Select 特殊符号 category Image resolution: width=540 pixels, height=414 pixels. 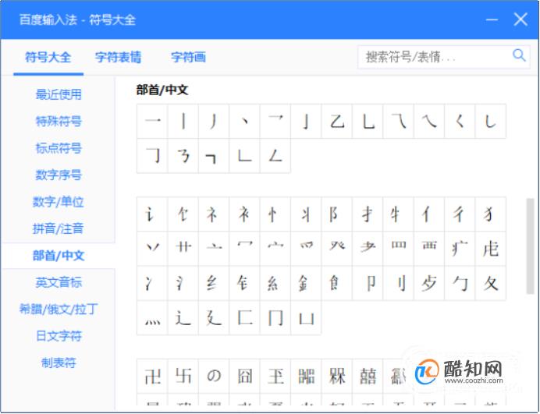59,121
